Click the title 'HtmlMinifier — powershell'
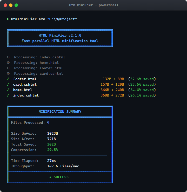The width and height of the screenshot is (187, 192). (x=94, y=5)
